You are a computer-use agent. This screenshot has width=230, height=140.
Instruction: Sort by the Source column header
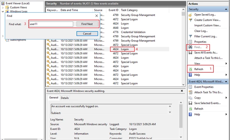coord(100,10)
